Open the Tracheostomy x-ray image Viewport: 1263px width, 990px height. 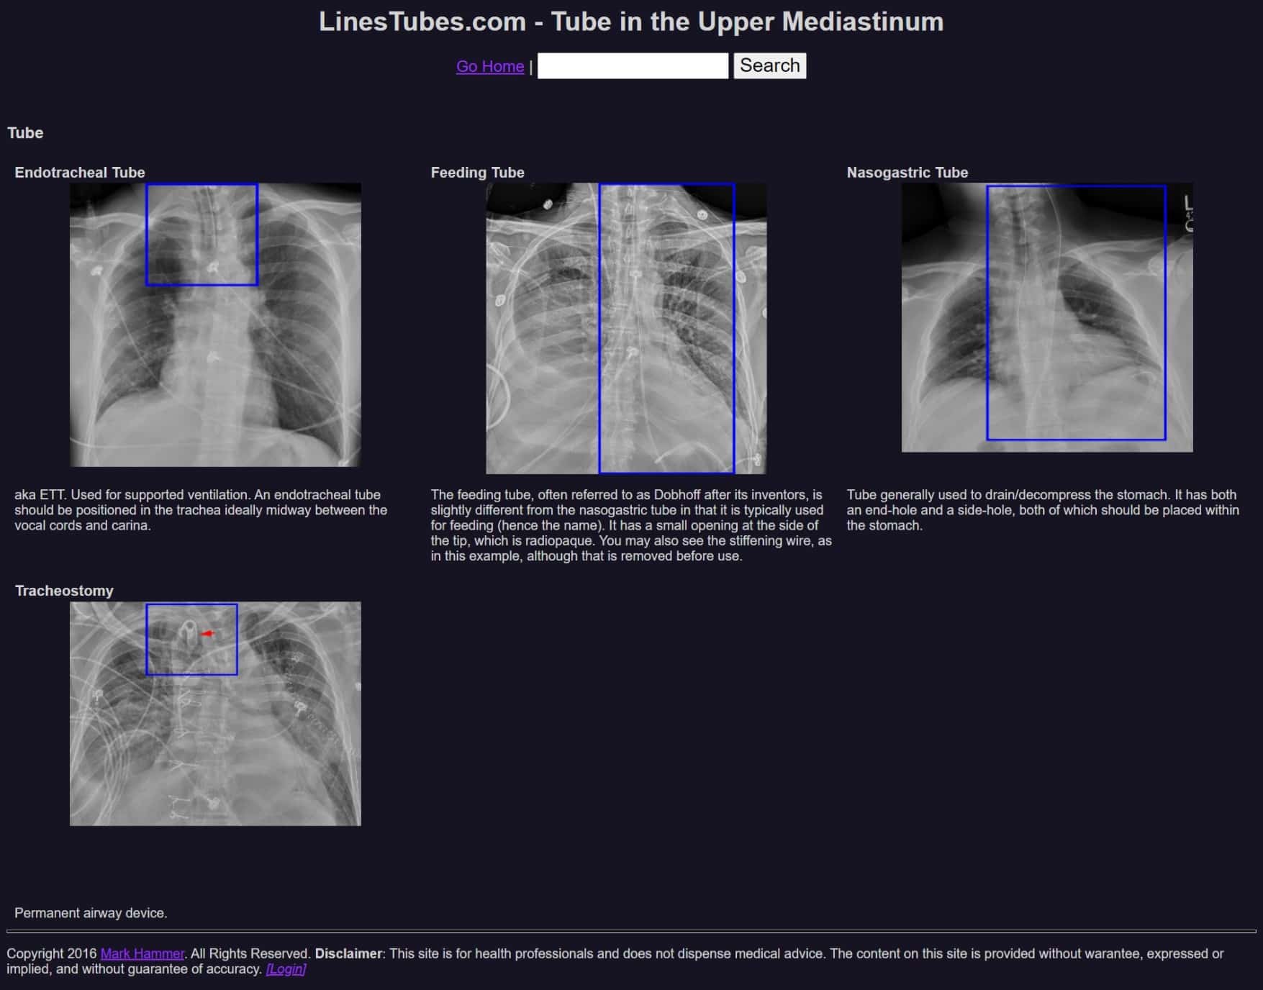tap(215, 713)
